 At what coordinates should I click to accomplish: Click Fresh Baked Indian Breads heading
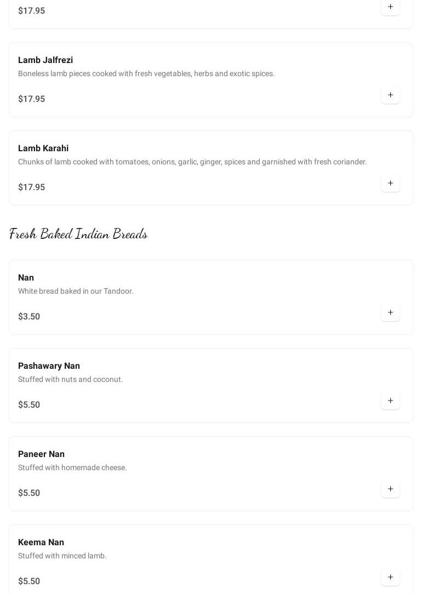[x=78, y=234]
